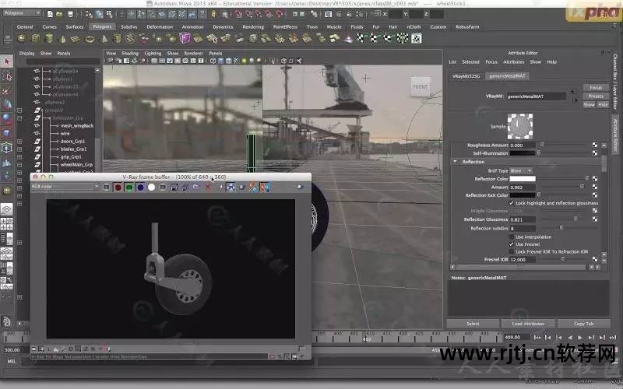Open the Attribute Editor Attributes menu
Screen dimensions: 623x389
point(514,62)
